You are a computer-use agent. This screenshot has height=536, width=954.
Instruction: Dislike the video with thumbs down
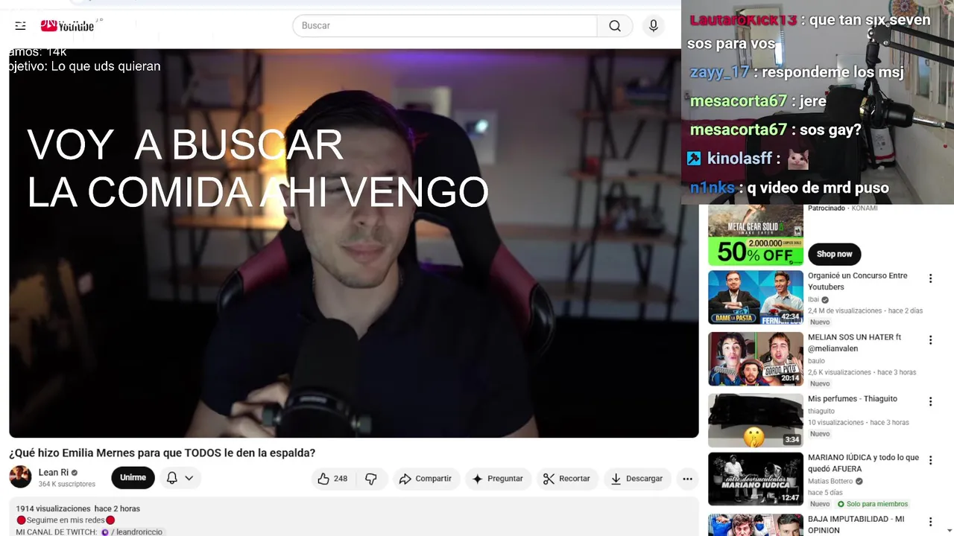coord(371,479)
